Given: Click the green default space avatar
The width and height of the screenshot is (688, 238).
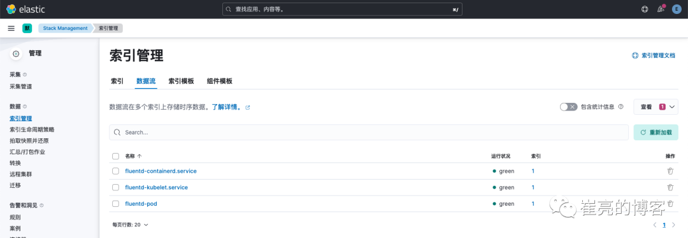Looking at the screenshot, I should (27, 28).
